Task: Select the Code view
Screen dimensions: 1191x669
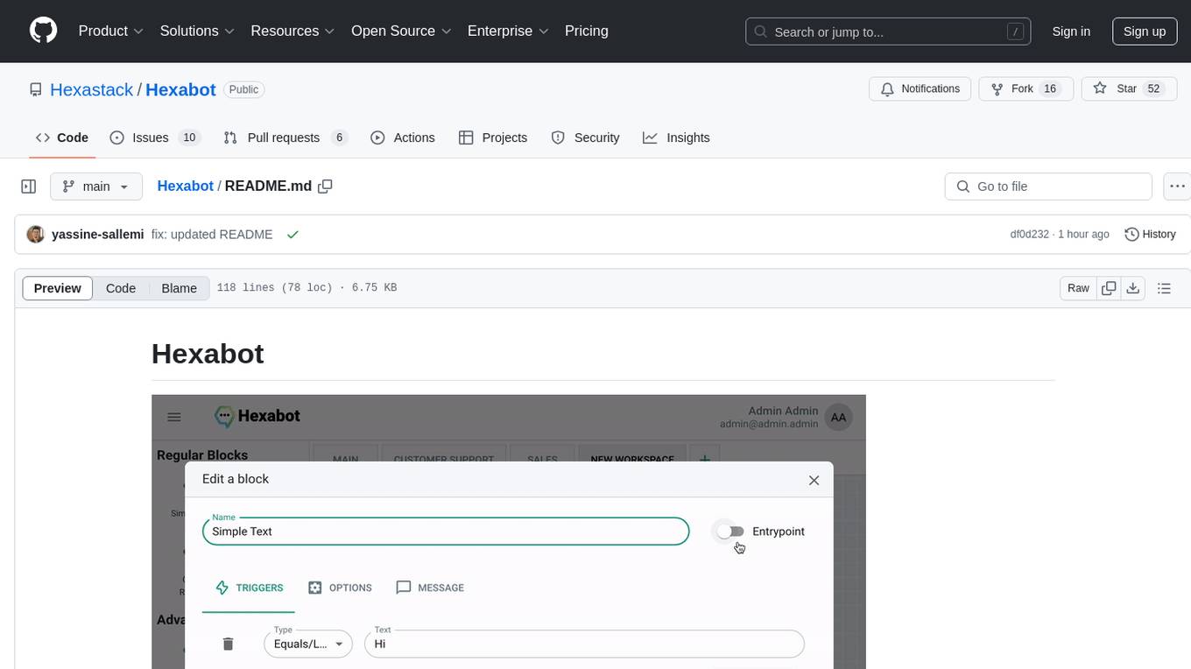Action: click(121, 288)
